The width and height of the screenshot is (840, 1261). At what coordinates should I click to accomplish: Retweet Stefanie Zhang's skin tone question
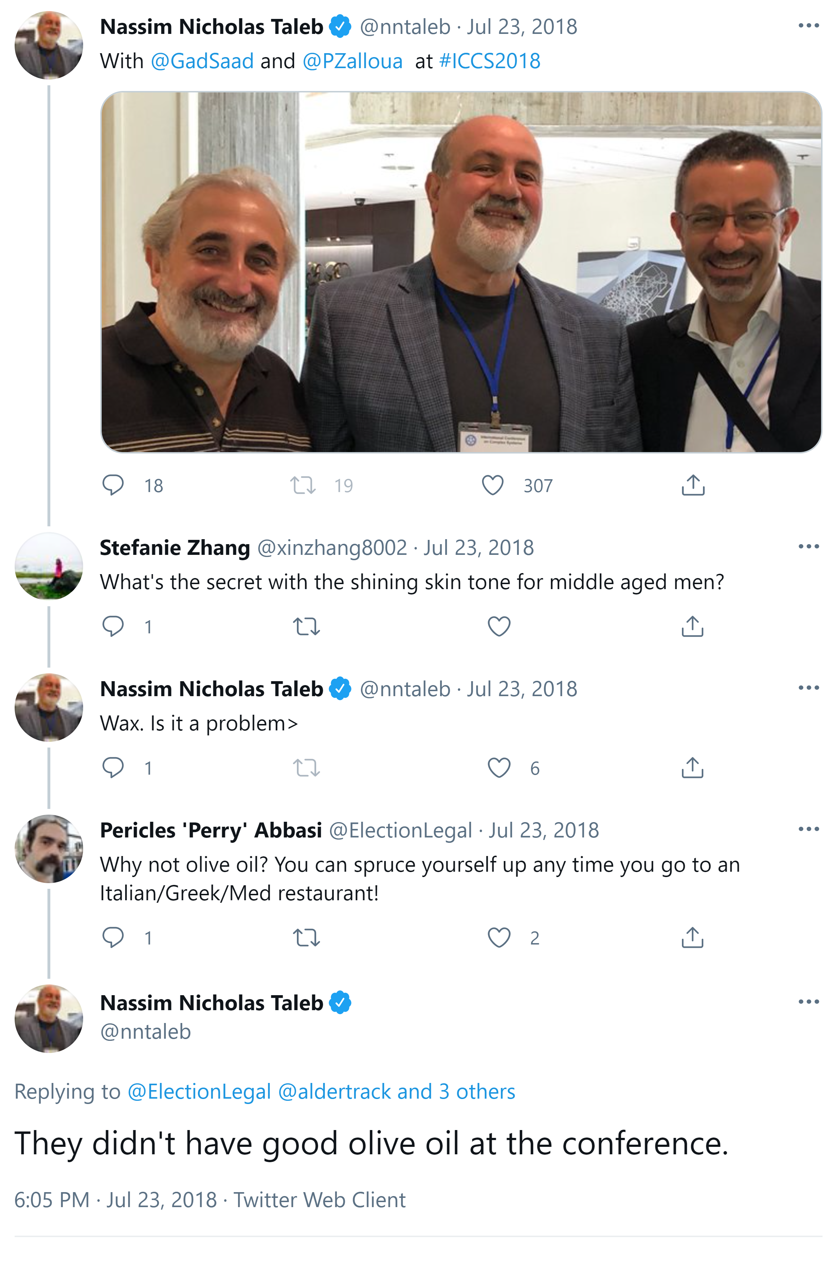[x=307, y=626]
